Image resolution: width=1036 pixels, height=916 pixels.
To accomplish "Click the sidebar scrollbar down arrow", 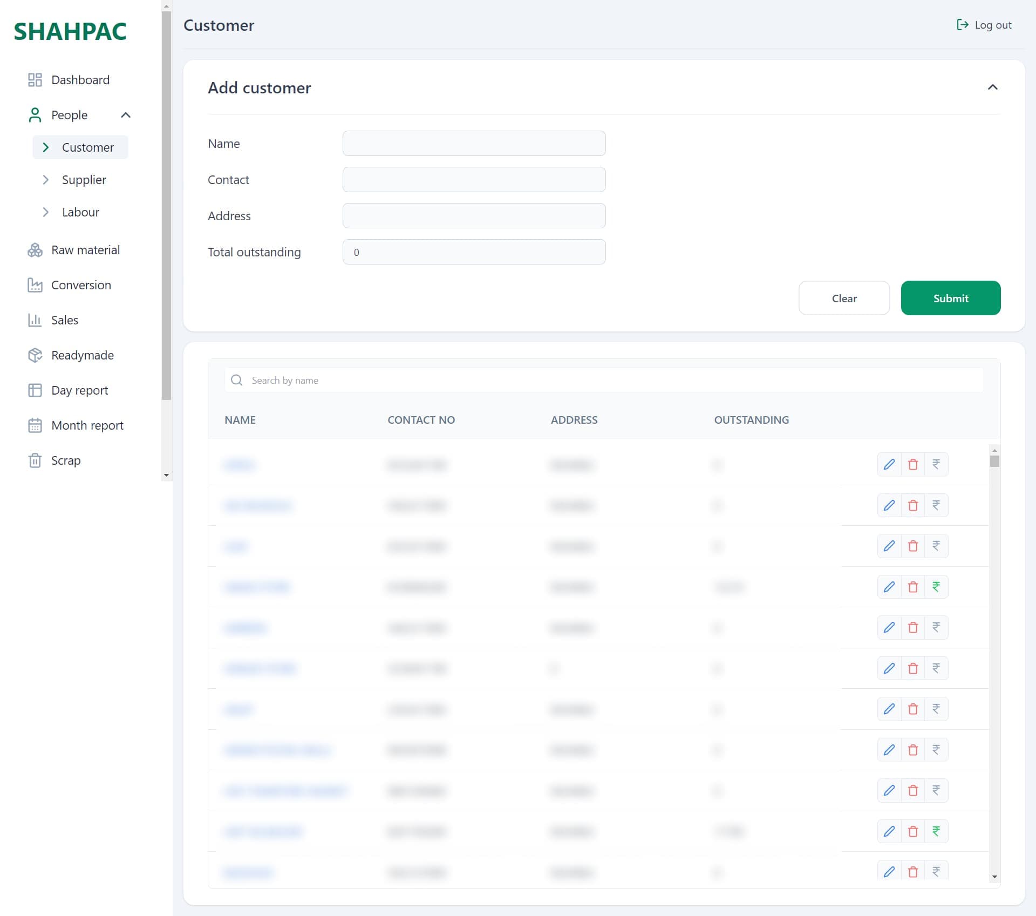I will pyautogui.click(x=166, y=476).
